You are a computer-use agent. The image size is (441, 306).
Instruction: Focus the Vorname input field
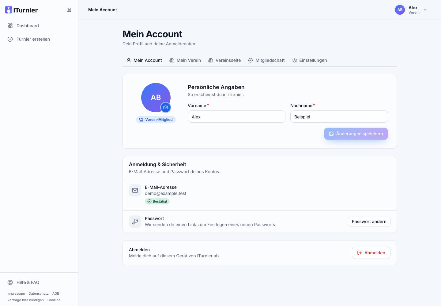(236, 117)
